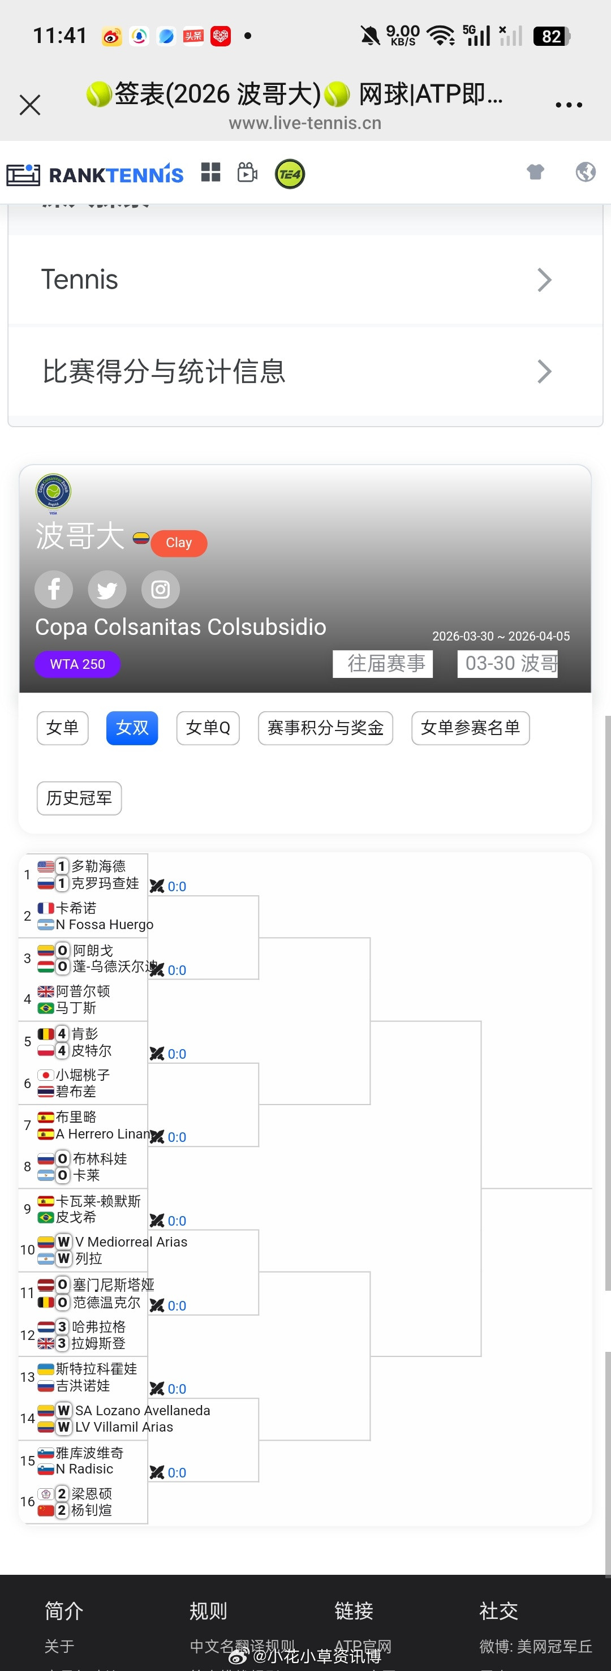Screen dimensions: 611x1671
Task: Select the 赛事积分与奖金 tab
Action: pyautogui.click(x=324, y=728)
